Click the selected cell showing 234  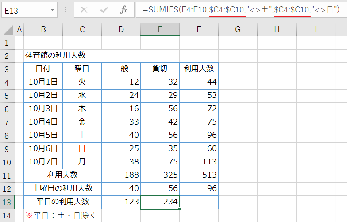tap(160, 202)
